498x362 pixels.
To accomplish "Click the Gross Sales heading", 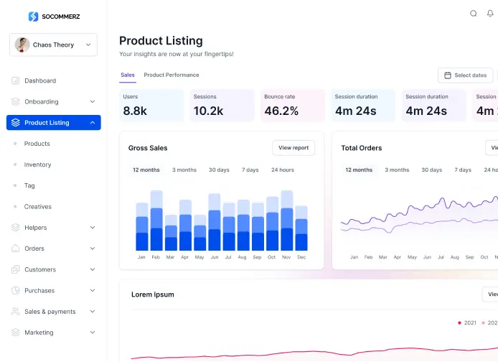I will coord(148,148).
